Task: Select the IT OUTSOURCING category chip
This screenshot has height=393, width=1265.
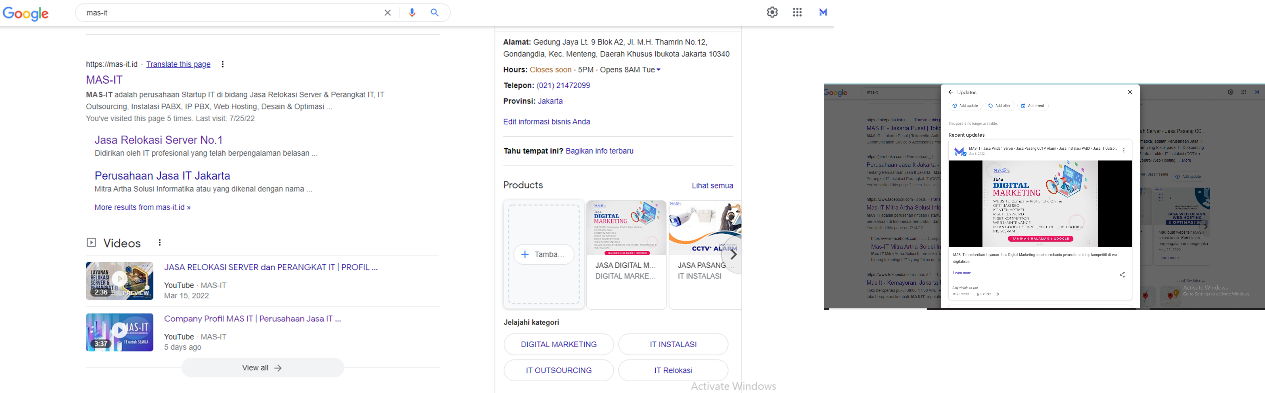Action: 559,370
